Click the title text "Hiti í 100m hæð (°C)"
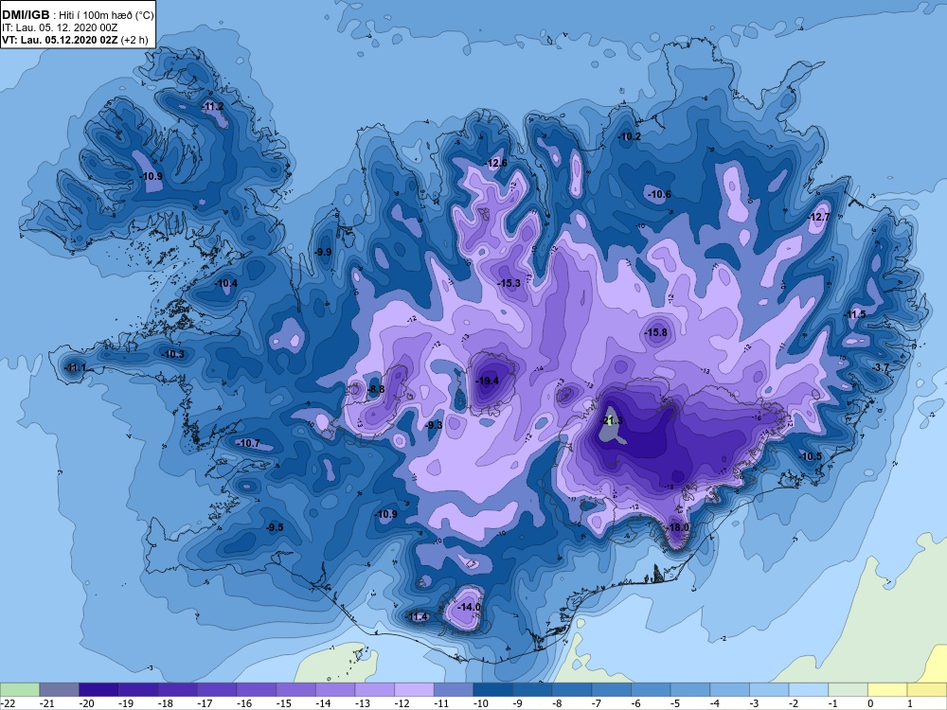 point(106,15)
